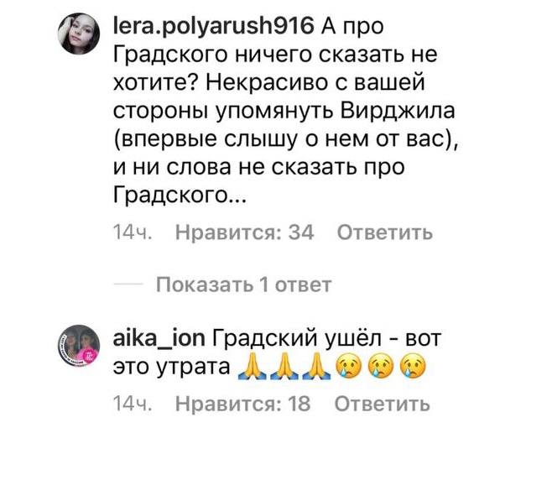Click the first praying hands emoji
Image resolution: width=552 pixels, height=501 pixels.
(252, 367)
